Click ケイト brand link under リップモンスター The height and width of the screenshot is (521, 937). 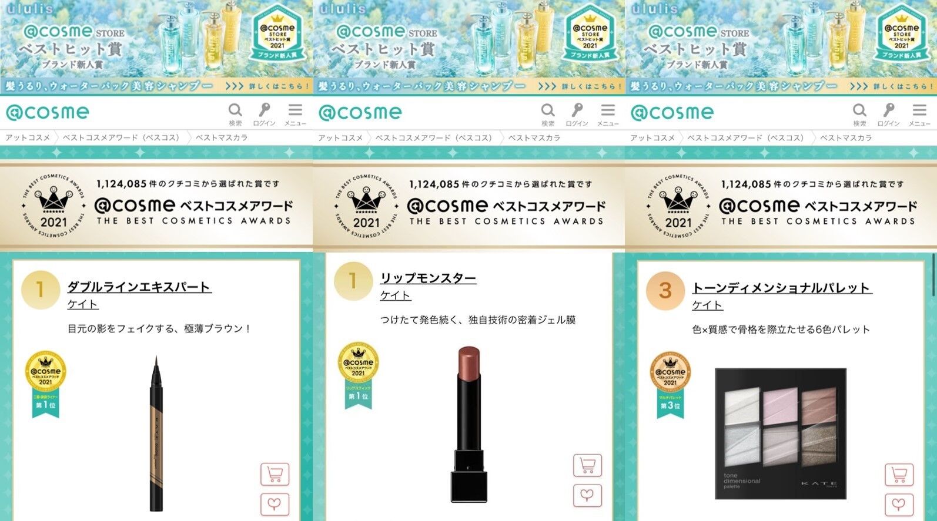pyautogui.click(x=396, y=295)
